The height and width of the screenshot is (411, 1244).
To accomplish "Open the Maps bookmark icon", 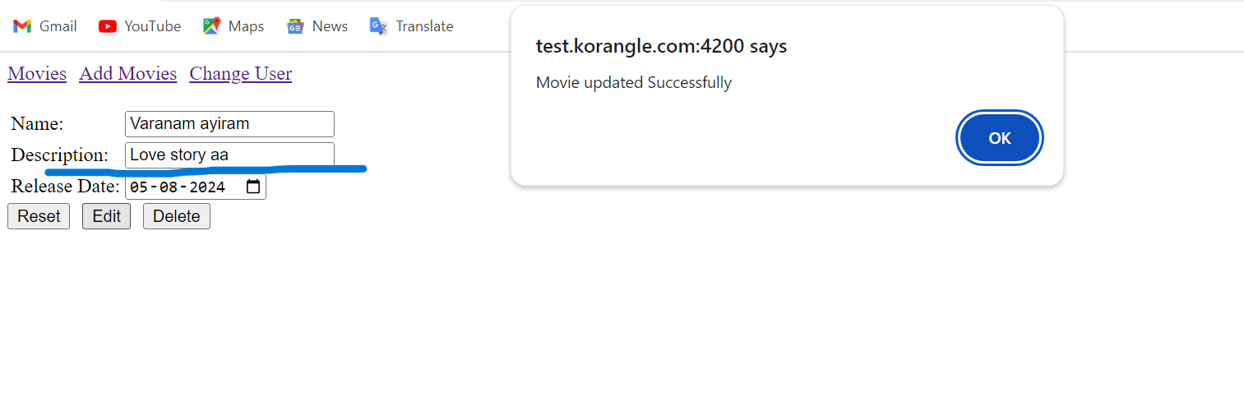I will [x=211, y=26].
